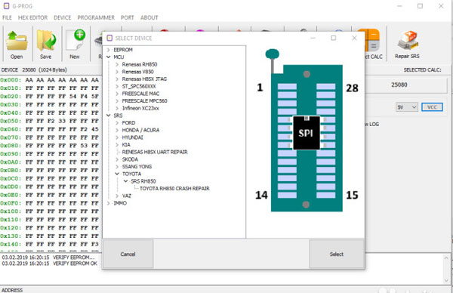The width and height of the screenshot is (453, 293).
Task: Expand the Renesas V850 node
Action: (x=117, y=72)
